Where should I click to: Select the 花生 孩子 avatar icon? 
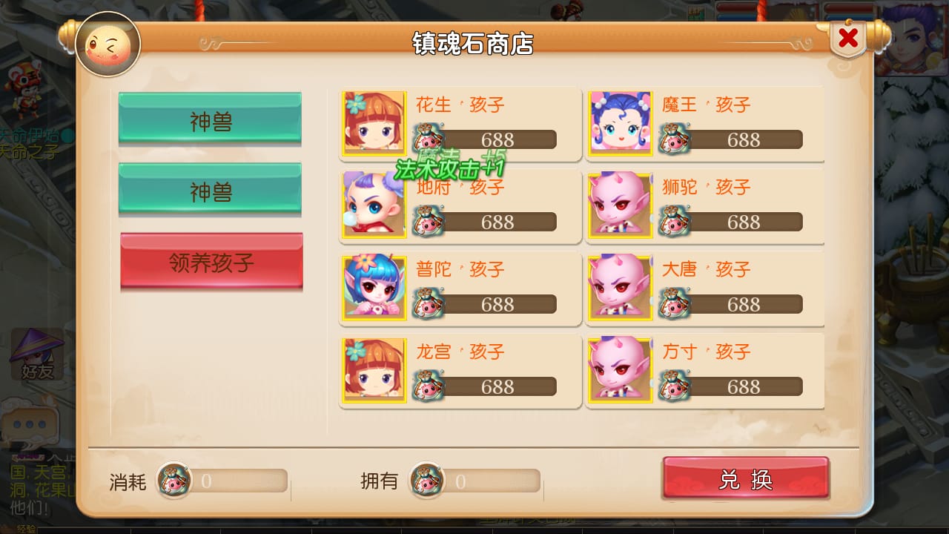(x=374, y=123)
